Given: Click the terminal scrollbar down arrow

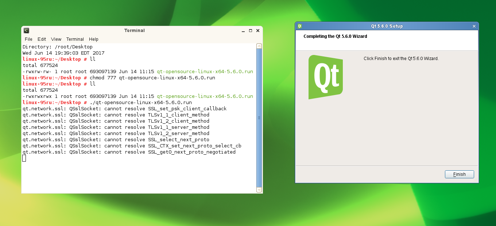Looking at the screenshot, I should 259,190.
